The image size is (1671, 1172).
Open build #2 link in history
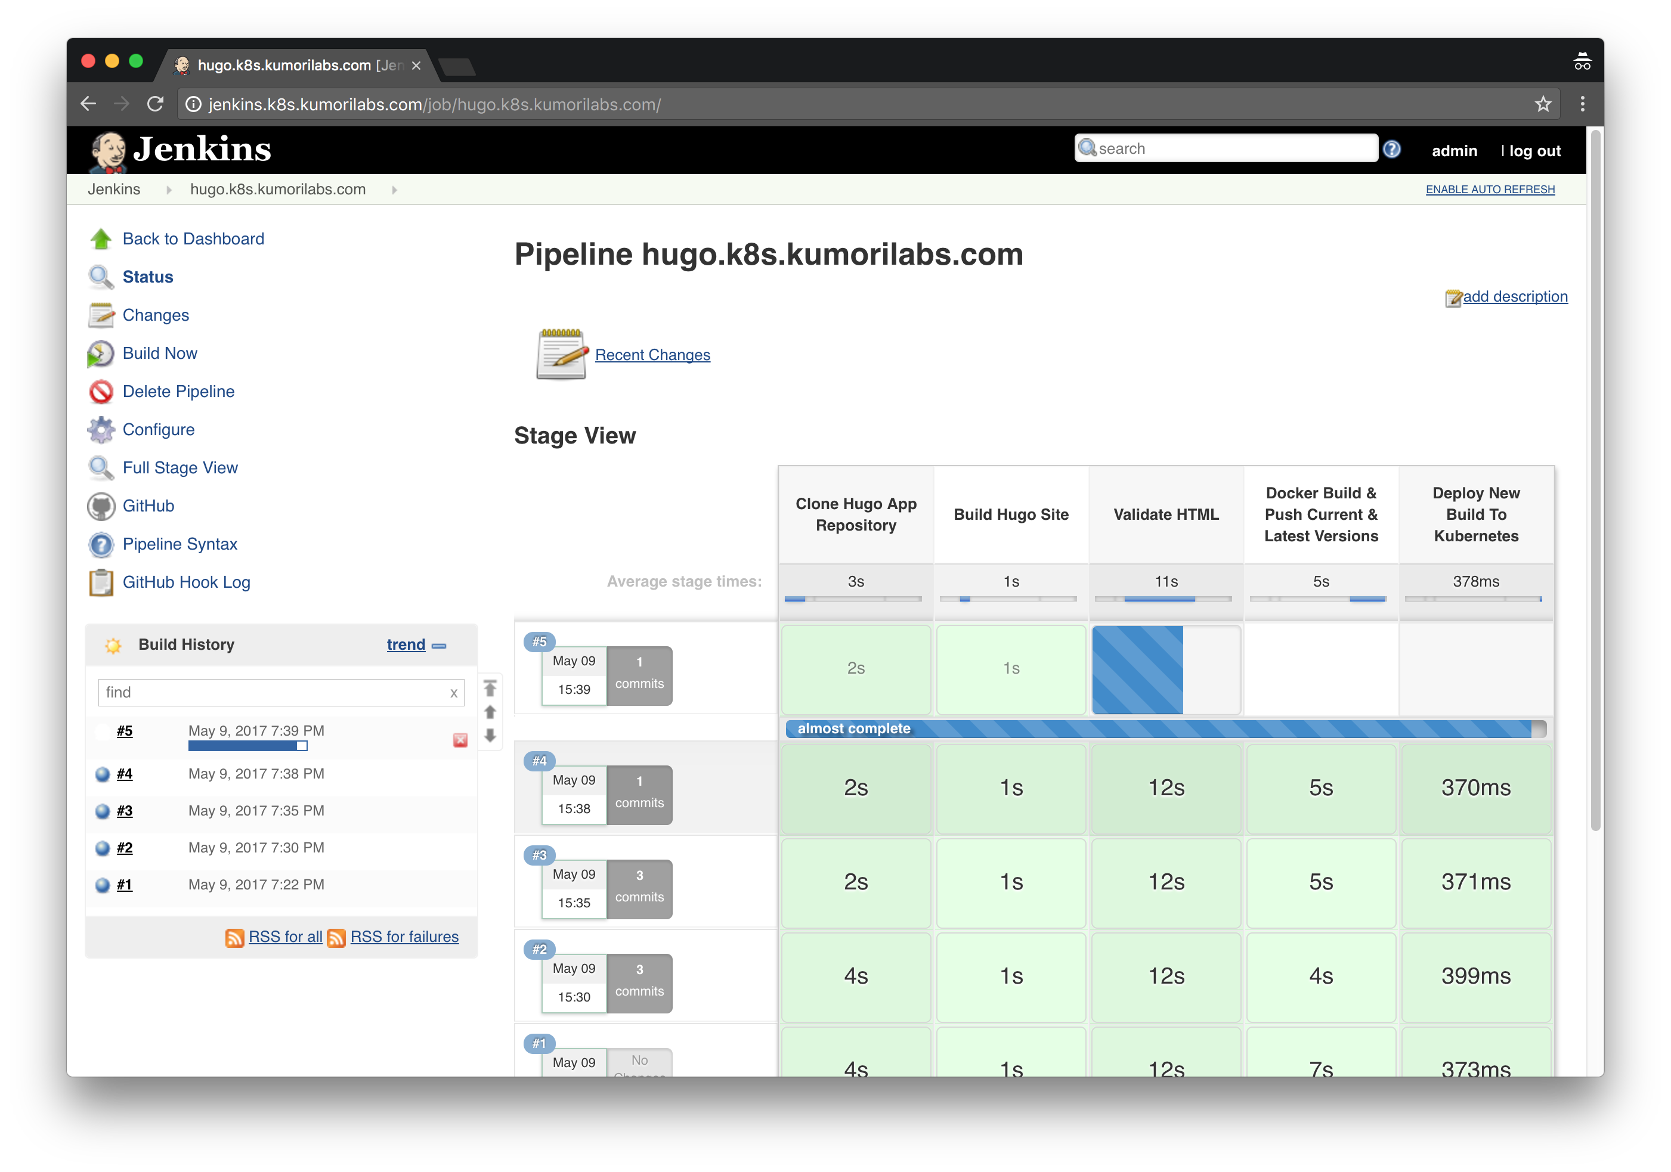tap(125, 848)
